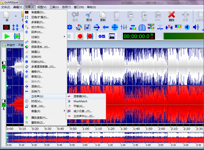
Task: Click the red Record button
Action: point(80,36)
